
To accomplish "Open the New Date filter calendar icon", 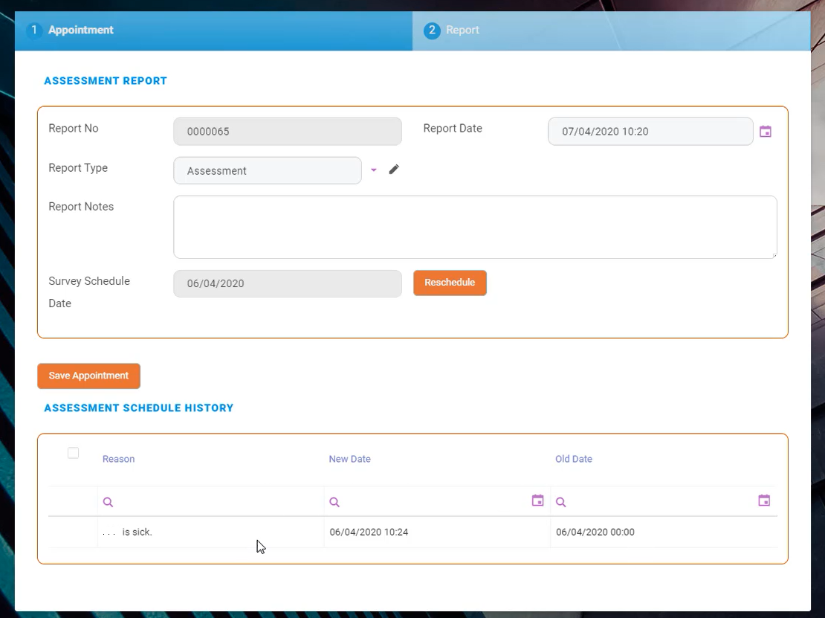I will pos(538,501).
